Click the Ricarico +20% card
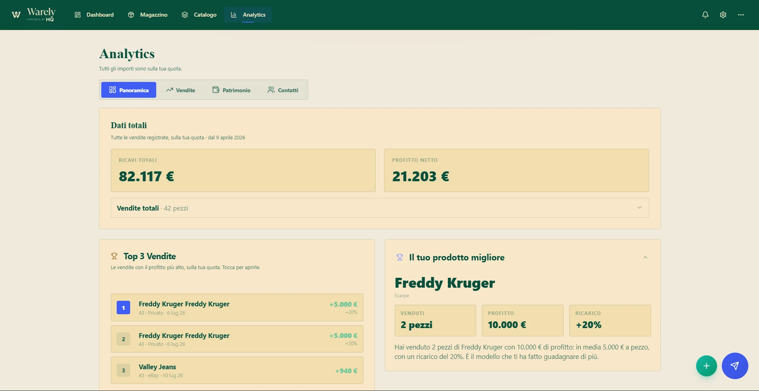 pyautogui.click(x=610, y=321)
